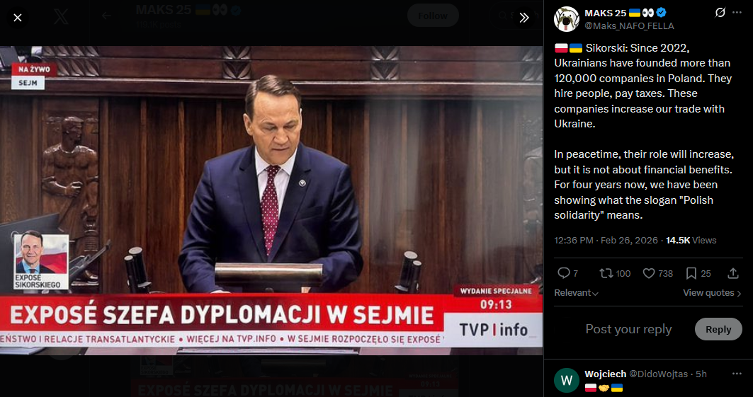Close the image viewer with X icon
Image resolution: width=753 pixels, height=397 pixels.
17,18
